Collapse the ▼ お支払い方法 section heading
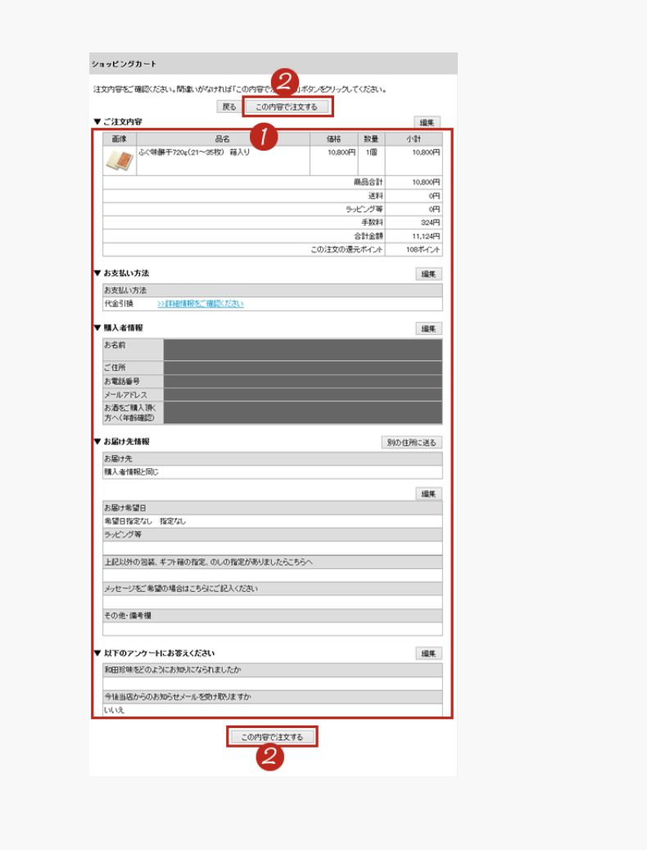The image size is (647, 850). tap(97, 273)
